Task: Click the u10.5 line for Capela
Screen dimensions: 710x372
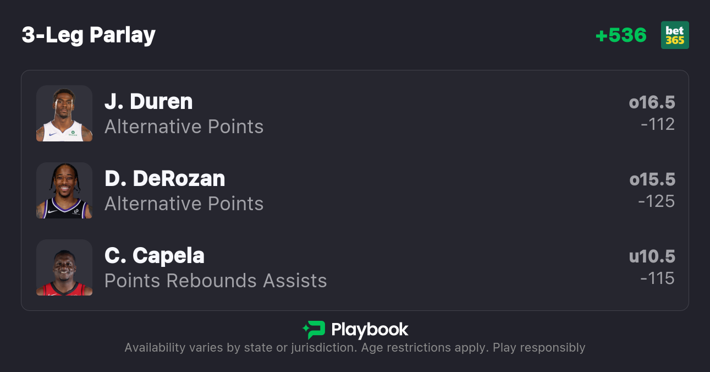Action: point(652,256)
